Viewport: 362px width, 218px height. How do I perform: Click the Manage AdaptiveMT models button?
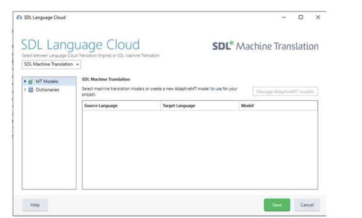285,91
